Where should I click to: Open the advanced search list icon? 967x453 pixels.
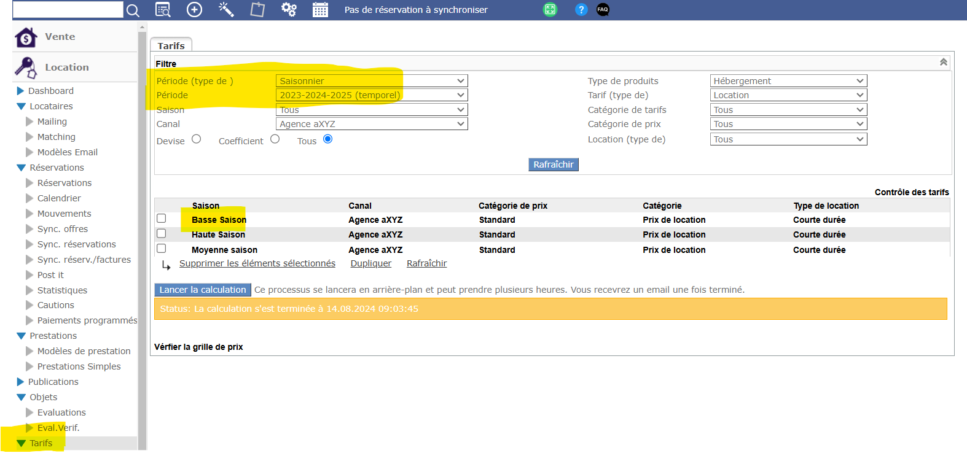163,10
